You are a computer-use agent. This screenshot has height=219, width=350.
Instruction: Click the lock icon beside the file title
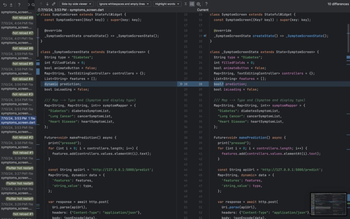coord(39,10)
